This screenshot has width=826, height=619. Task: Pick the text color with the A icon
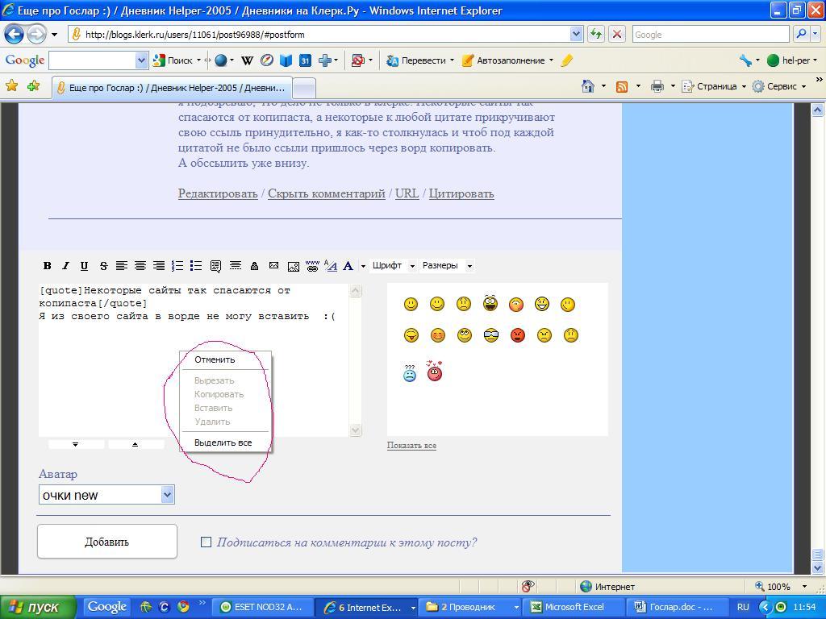coord(348,266)
